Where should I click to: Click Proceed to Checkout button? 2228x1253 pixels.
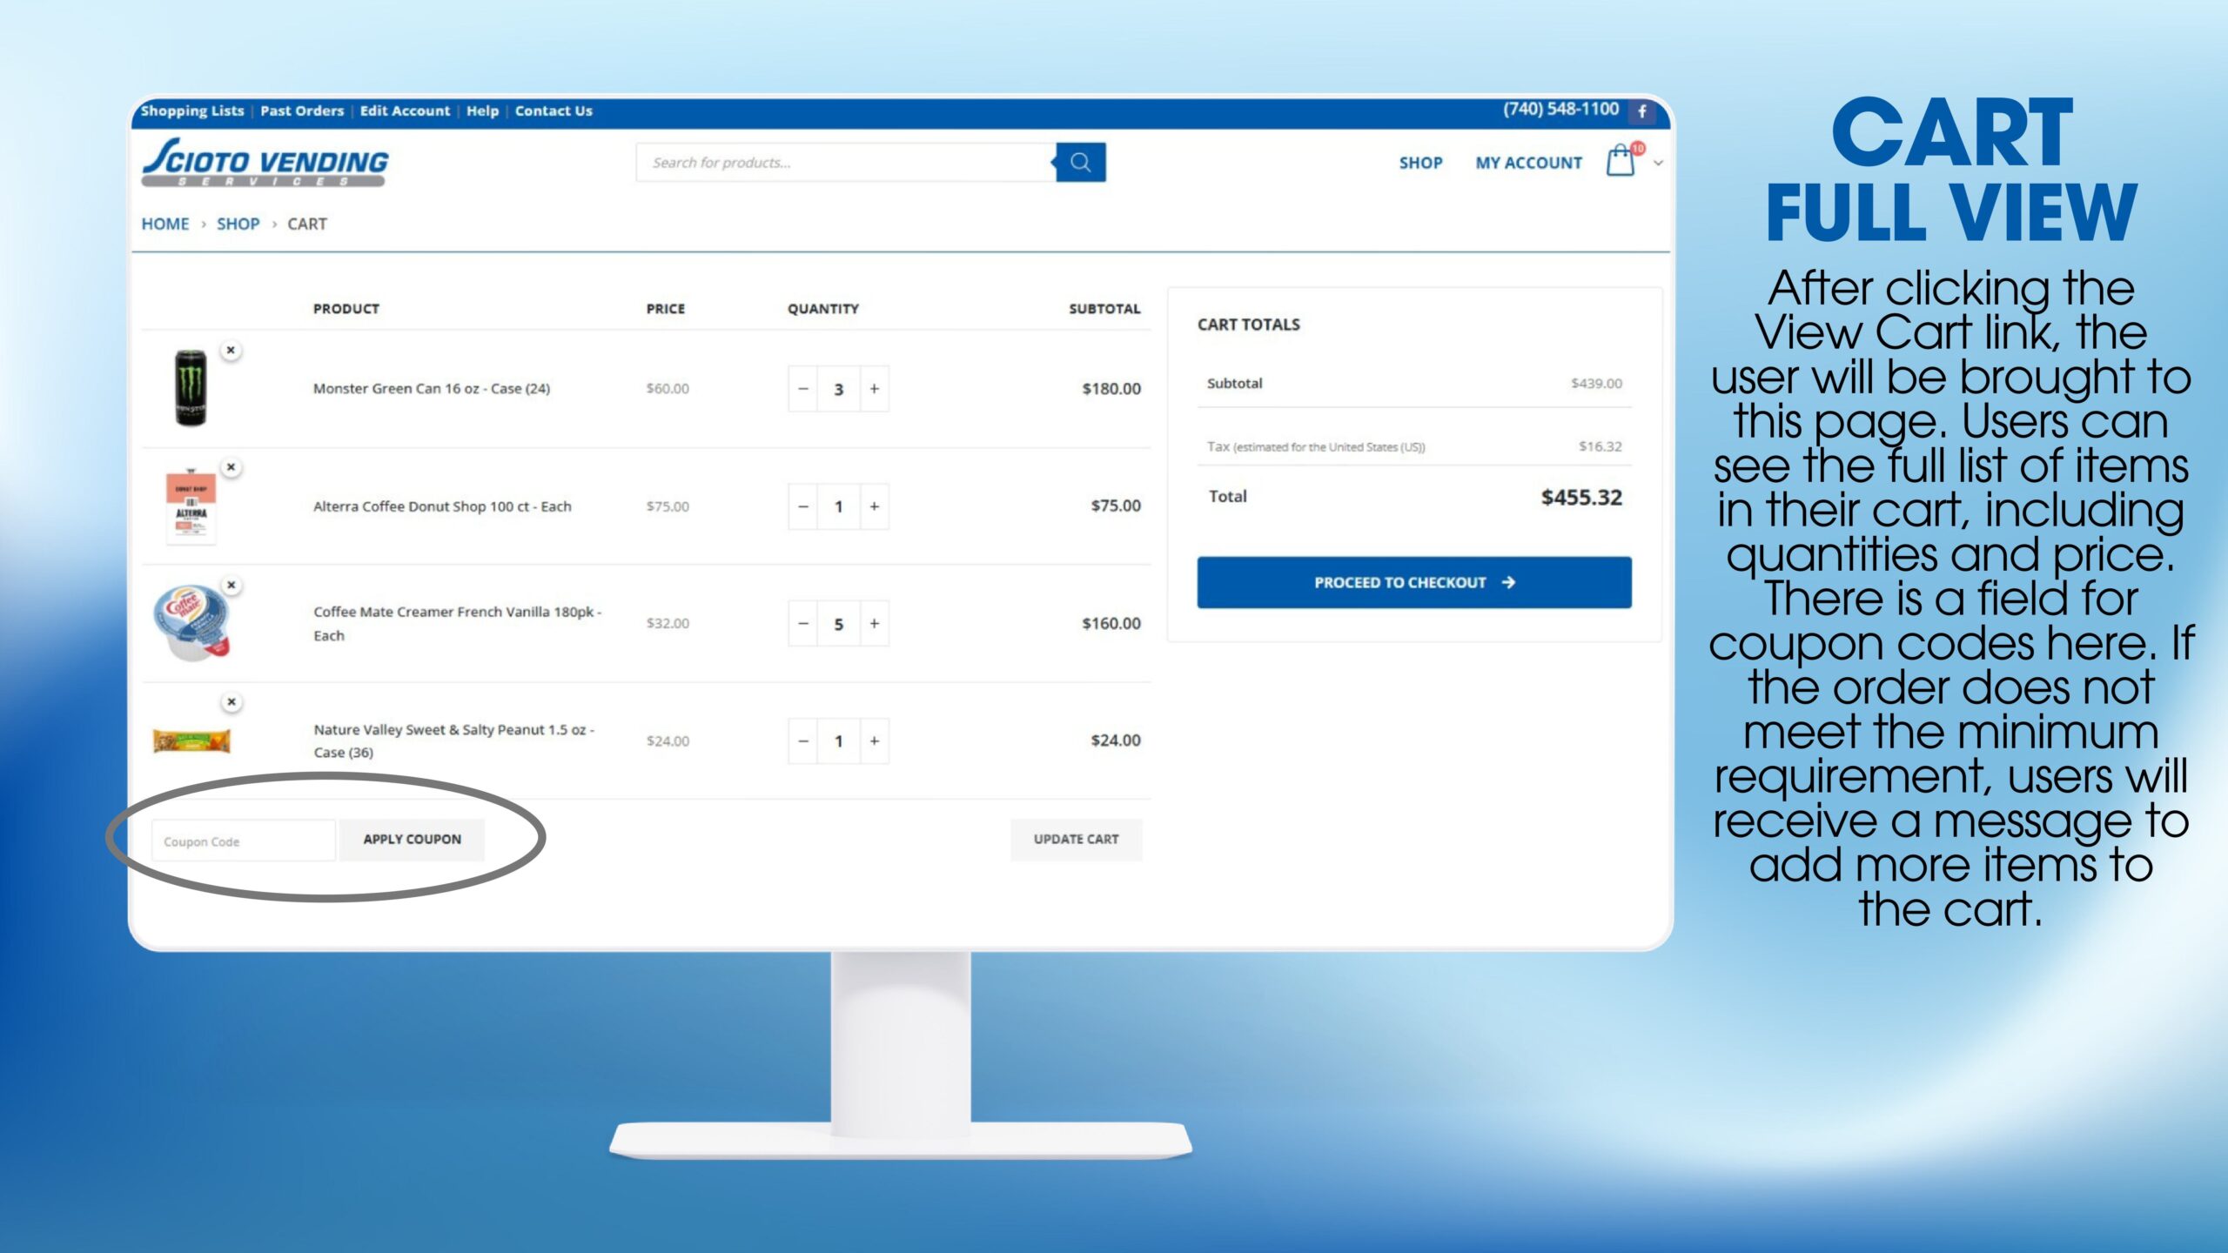[1413, 583]
